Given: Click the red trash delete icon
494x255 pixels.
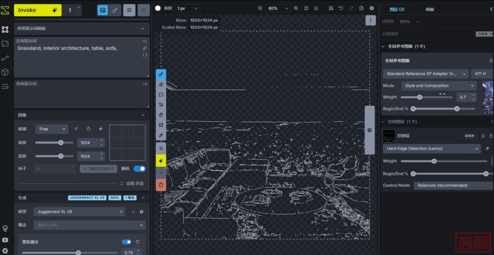Looking at the screenshot, I should click(161, 185).
